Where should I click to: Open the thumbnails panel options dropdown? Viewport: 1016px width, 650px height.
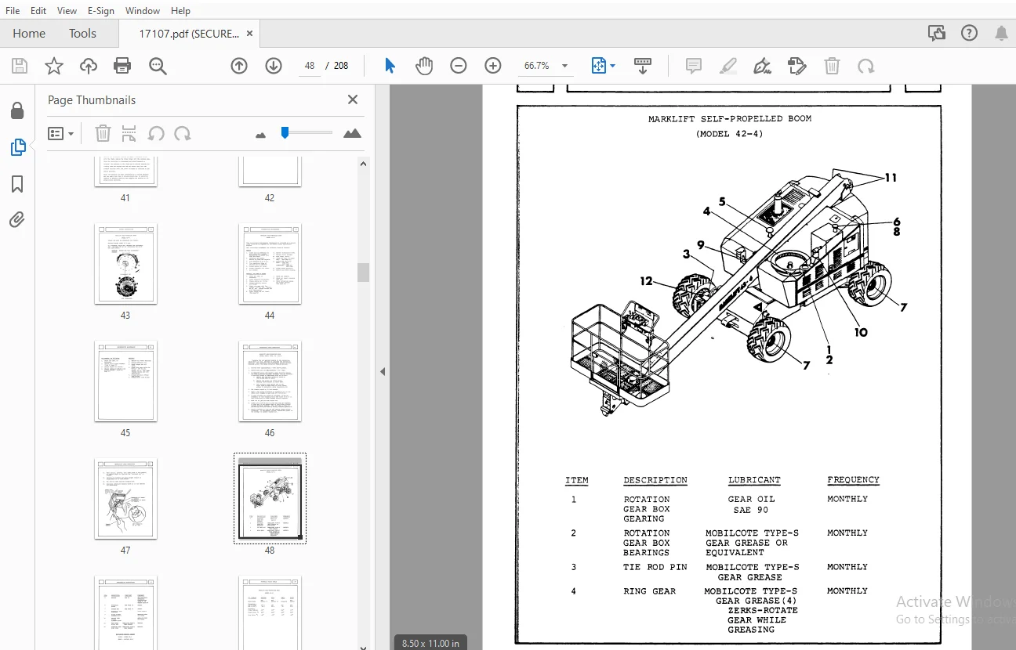point(61,133)
